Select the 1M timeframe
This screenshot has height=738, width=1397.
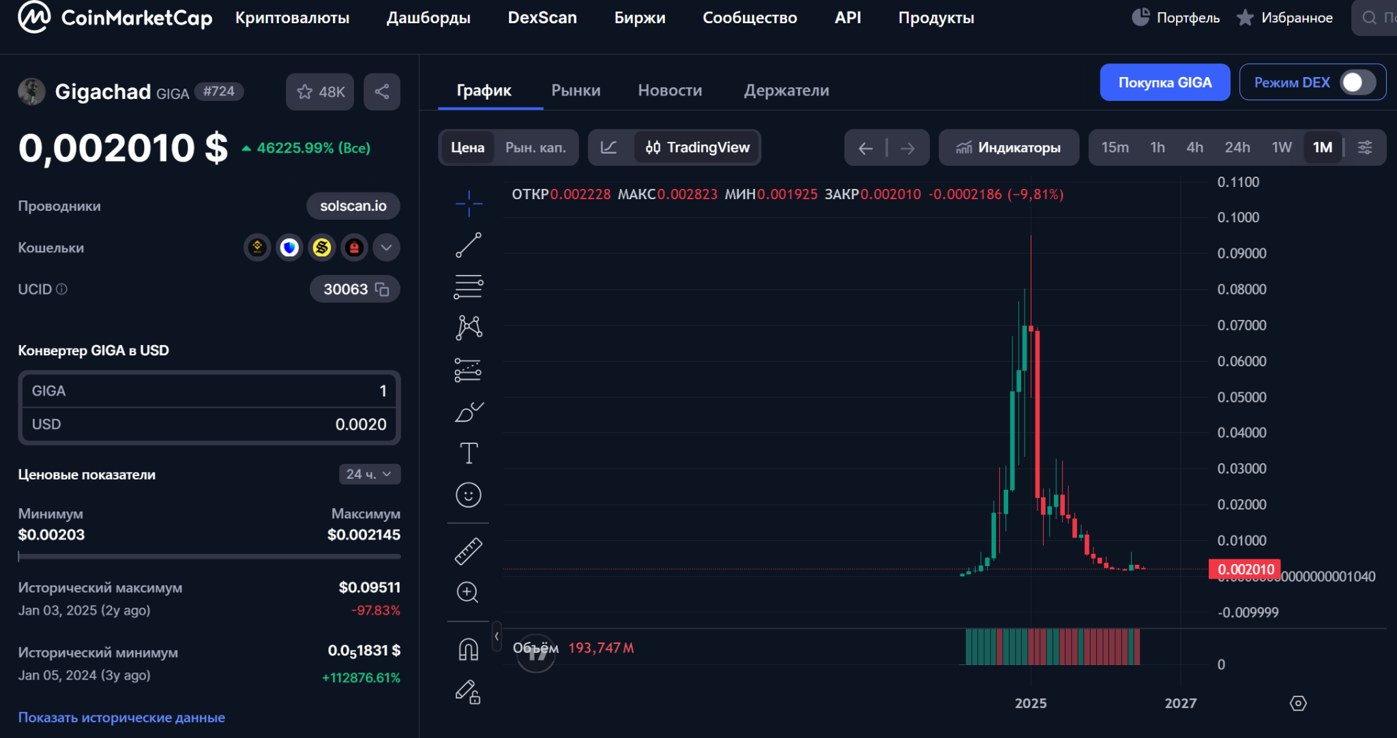[1323, 147]
